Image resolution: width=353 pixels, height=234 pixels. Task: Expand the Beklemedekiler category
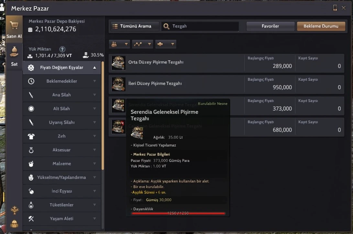[62, 81]
